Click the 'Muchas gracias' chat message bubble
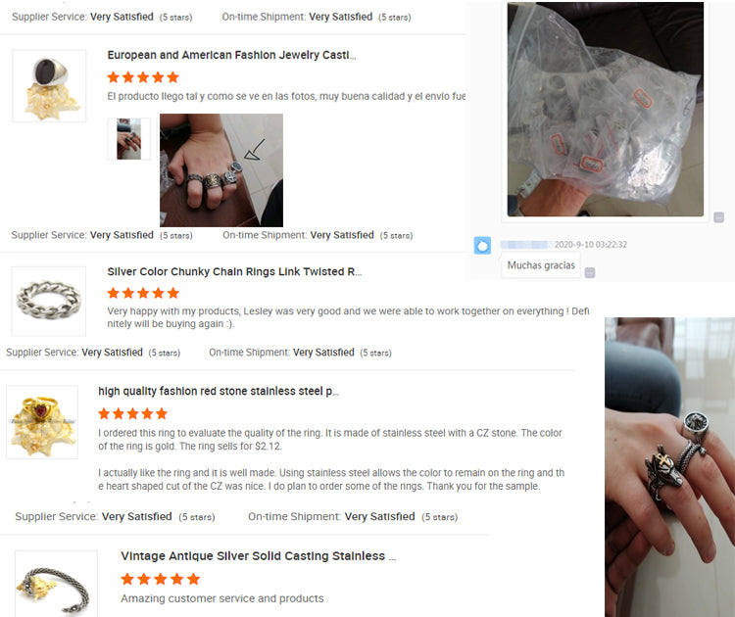 541,265
